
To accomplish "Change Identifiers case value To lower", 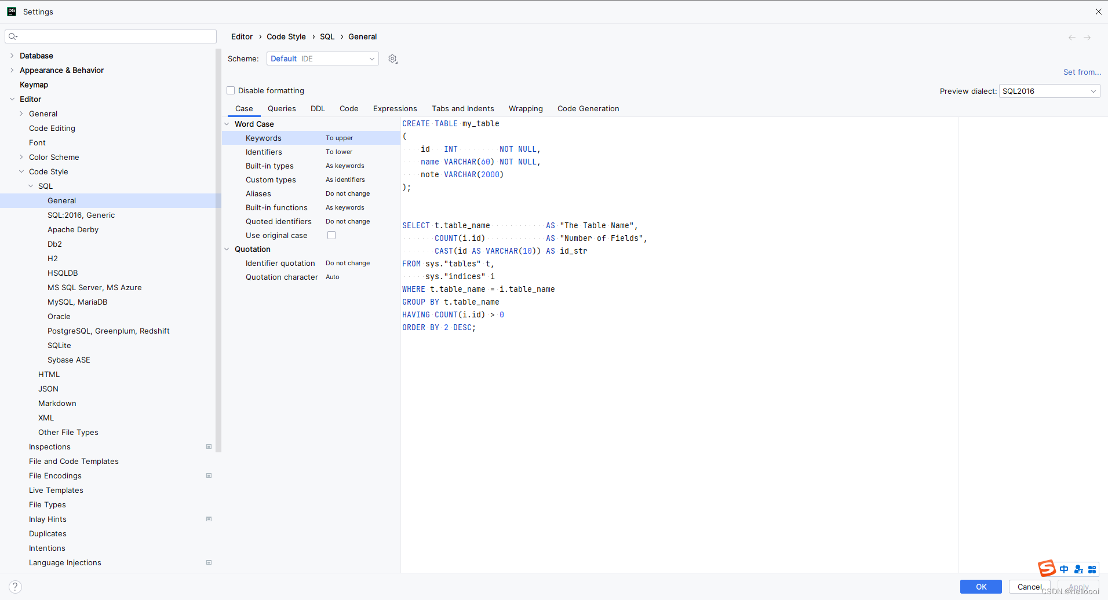I will [339, 152].
